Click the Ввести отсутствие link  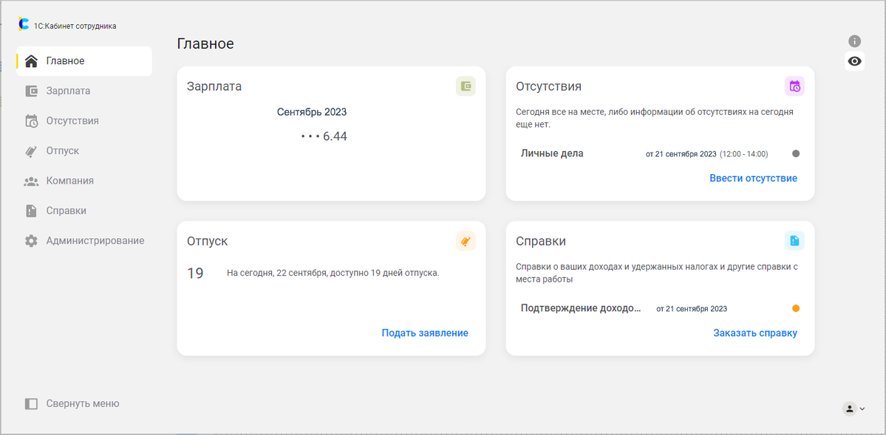753,178
